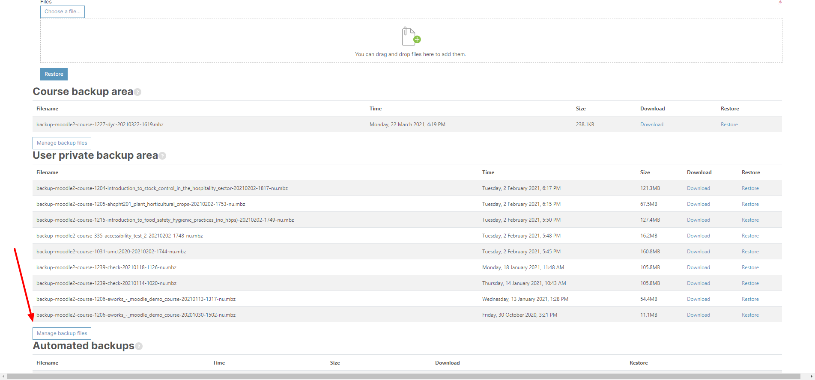
Task: Restore the food_safety_hygienic_practices backup
Action: pyautogui.click(x=750, y=220)
